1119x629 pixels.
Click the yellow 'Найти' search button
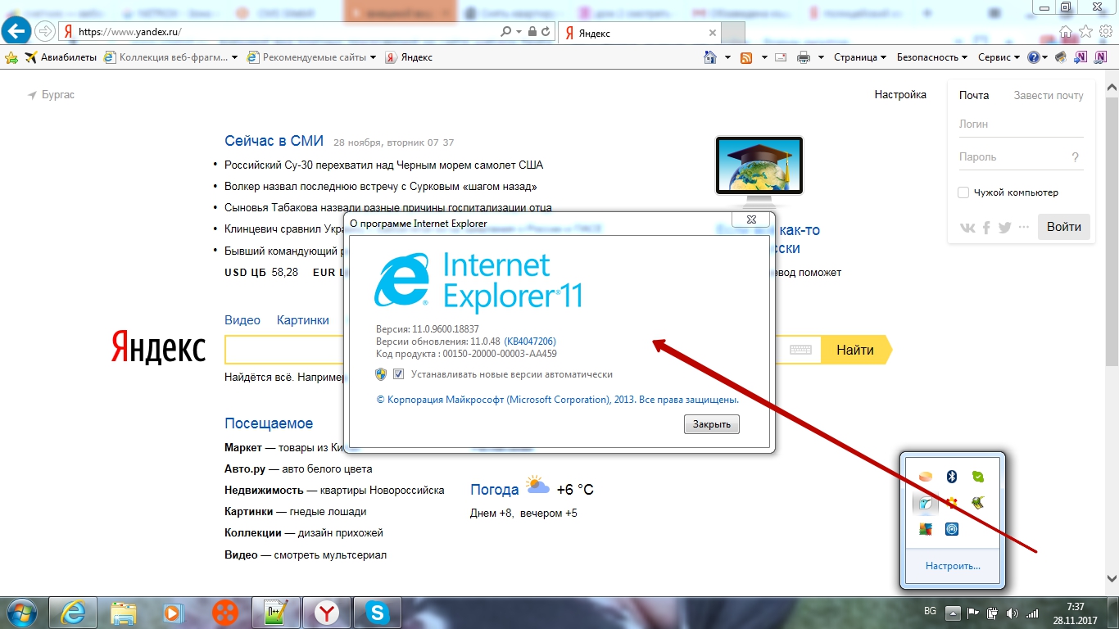click(855, 350)
